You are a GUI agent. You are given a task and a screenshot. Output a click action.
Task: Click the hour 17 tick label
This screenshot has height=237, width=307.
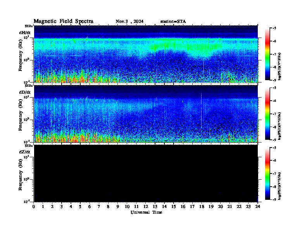tap(192, 206)
